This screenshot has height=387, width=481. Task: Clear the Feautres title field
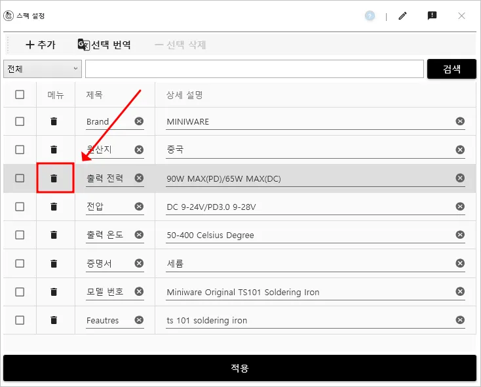(139, 320)
